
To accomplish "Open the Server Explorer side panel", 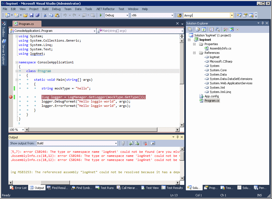I will click(4, 52).
